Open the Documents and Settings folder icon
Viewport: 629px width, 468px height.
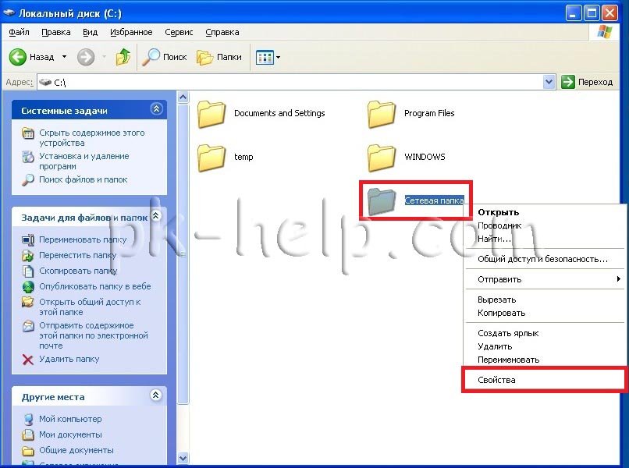pyautogui.click(x=211, y=114)
